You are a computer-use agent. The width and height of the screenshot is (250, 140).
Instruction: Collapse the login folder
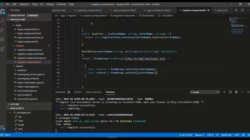coord(18,25)
